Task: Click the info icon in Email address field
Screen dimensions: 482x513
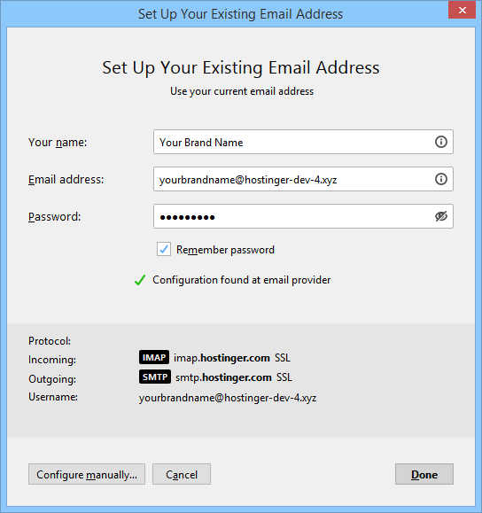Action: click(x=440, y=179)
